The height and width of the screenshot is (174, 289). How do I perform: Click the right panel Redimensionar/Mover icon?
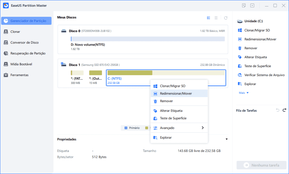(x=240, y=39)
